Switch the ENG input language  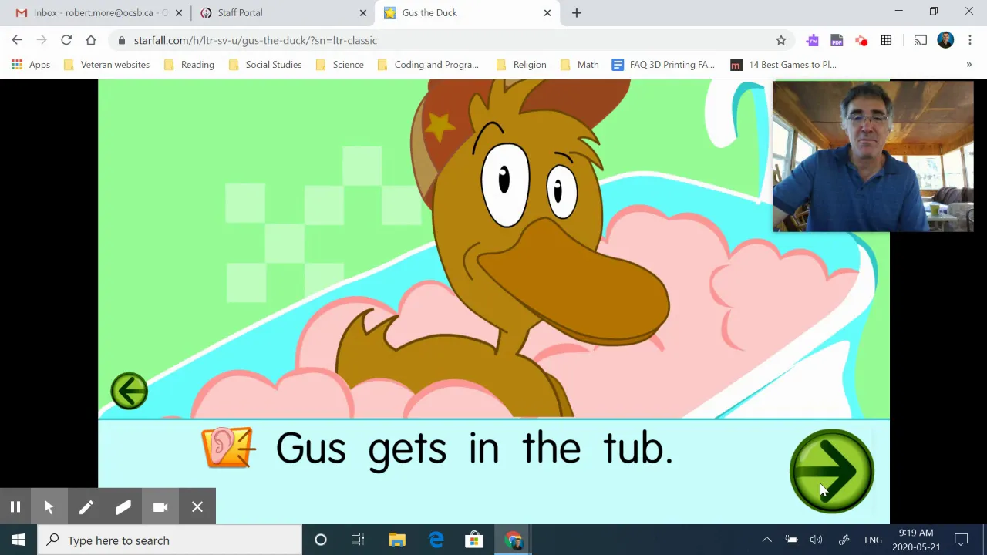pyautogui.click(x=873, y=540)
